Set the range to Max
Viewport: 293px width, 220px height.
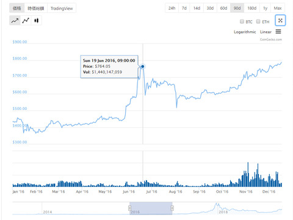point(278,8)
